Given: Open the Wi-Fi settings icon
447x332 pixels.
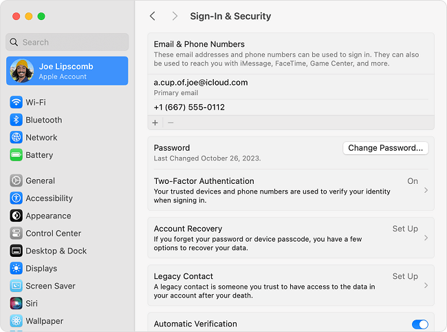Looking at the screenshot, I should 16,102.
